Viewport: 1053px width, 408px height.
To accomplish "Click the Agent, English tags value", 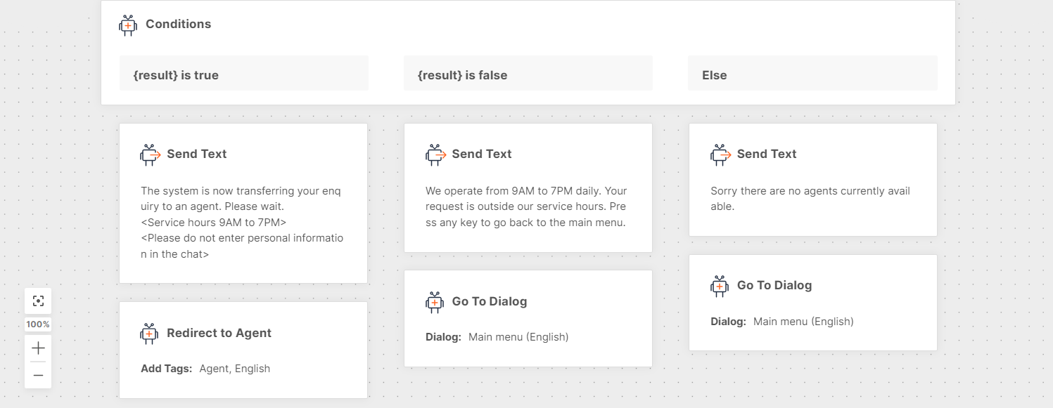I will point(234,369).
